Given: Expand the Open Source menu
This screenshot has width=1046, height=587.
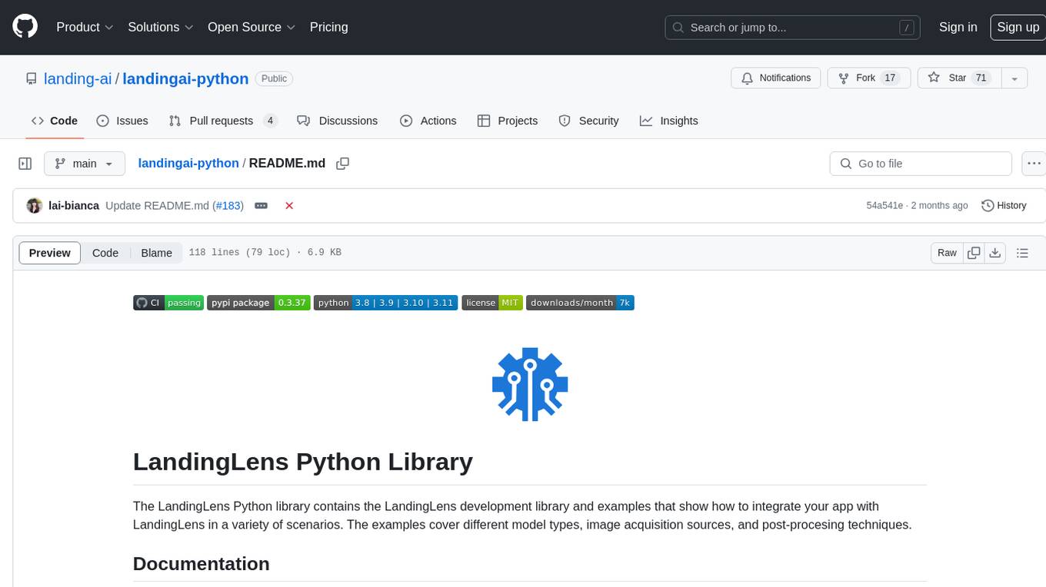Looking at the screenshot, I should point(252,27).
